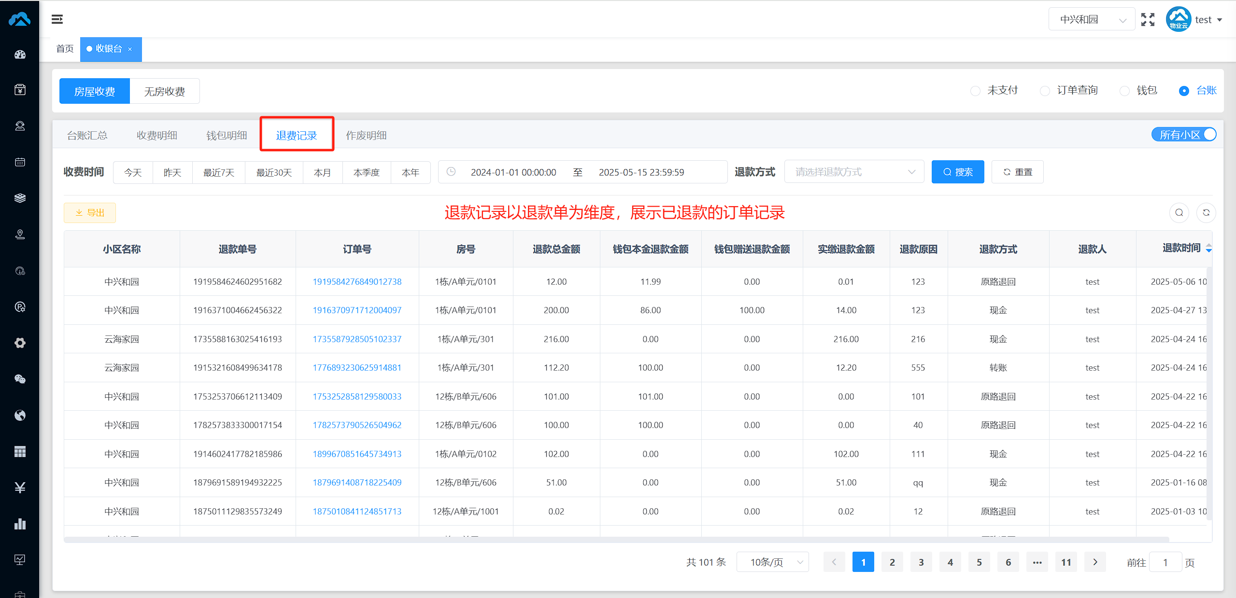Open order link 1879691408718225409

coord(357,483)
